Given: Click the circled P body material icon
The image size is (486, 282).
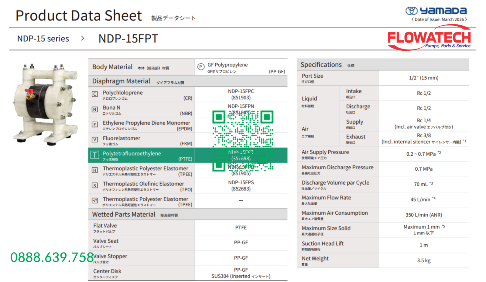Looking at the screenshot, I should tap(201, 67).
